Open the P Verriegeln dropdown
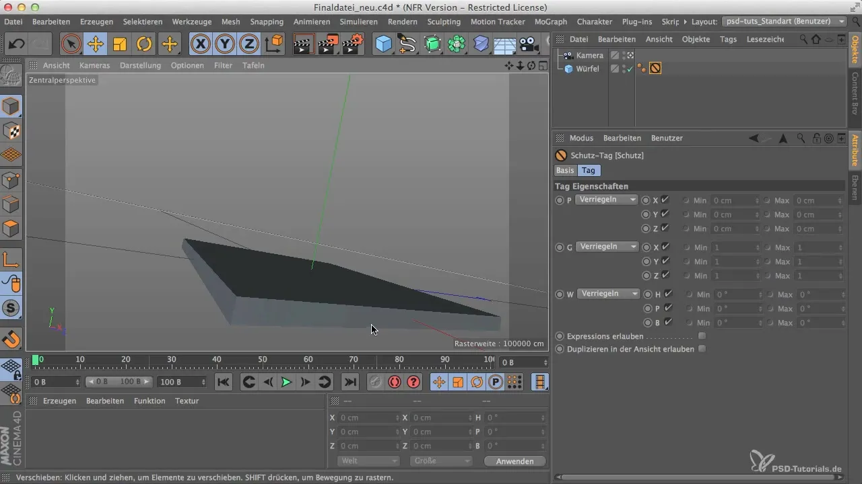This screenshot has height=484, width=862. 607,200
